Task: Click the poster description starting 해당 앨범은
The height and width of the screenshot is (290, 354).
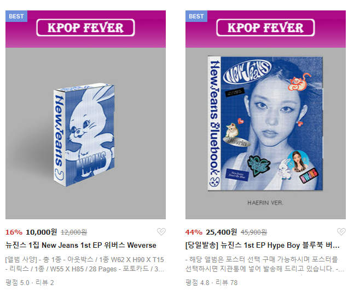Action: click(265, 264)
